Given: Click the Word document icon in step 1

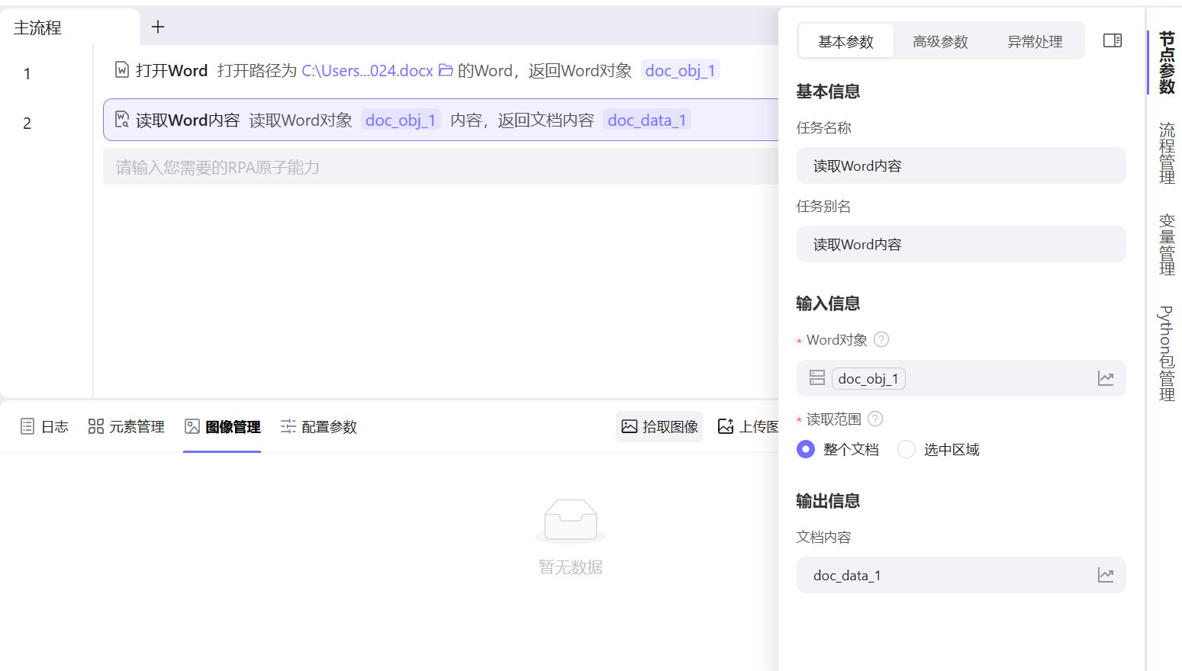Looking at the screenshot, I should point(122,70).
